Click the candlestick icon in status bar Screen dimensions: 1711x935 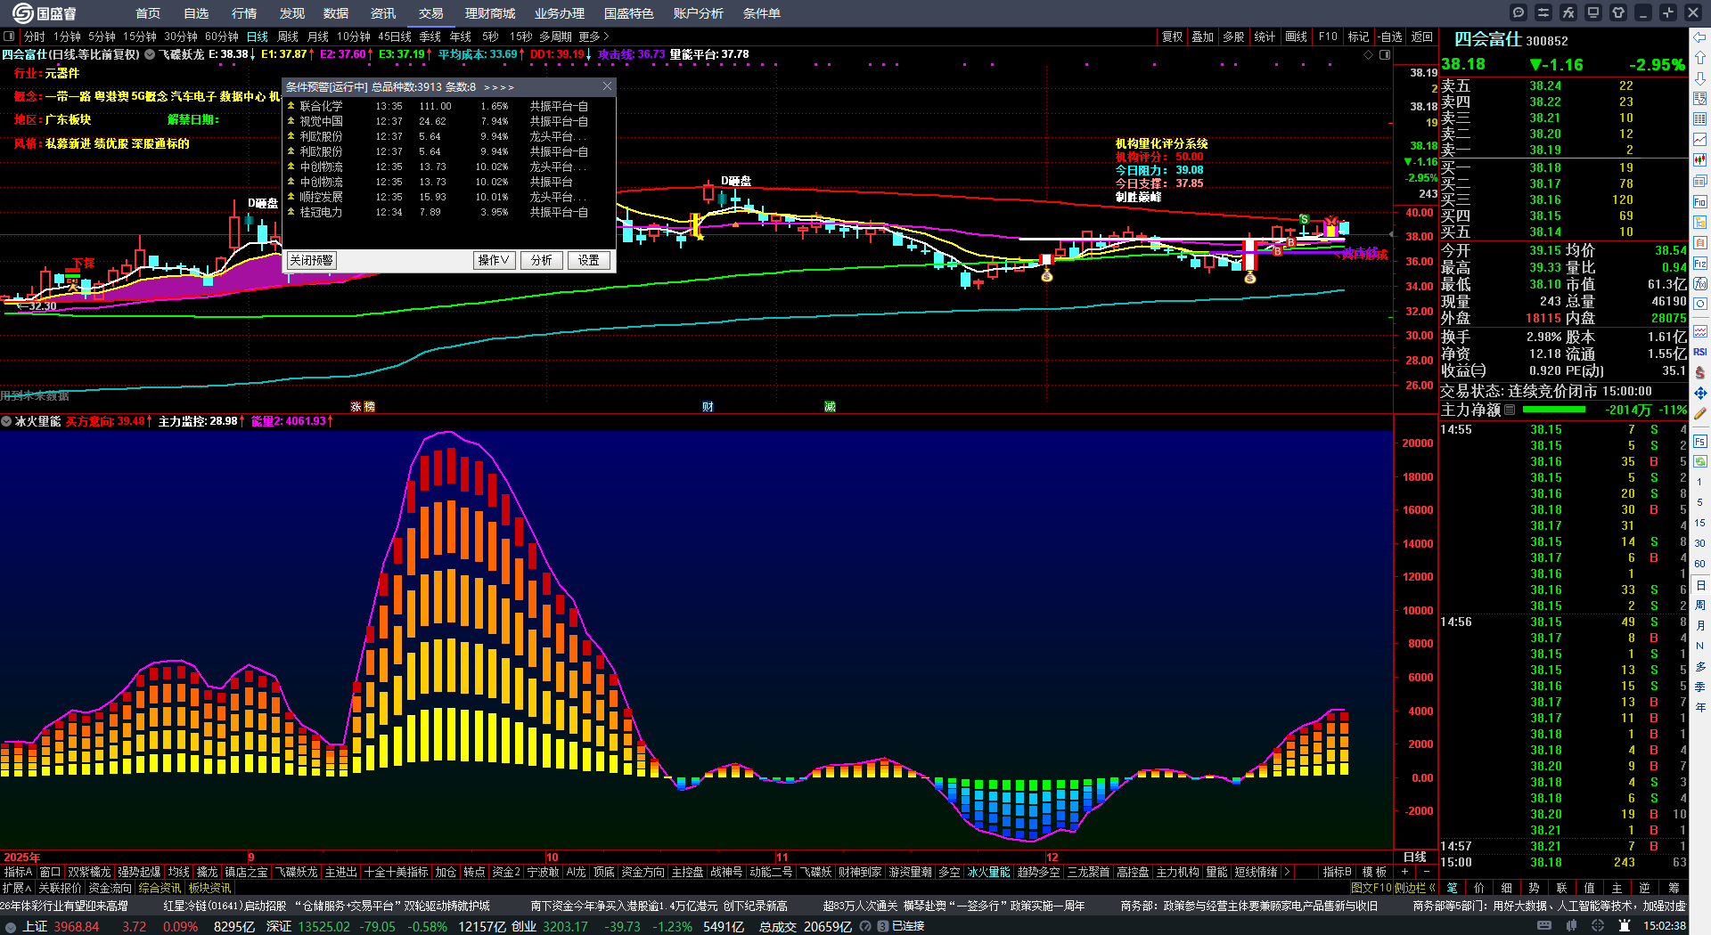pos(1571,926)
